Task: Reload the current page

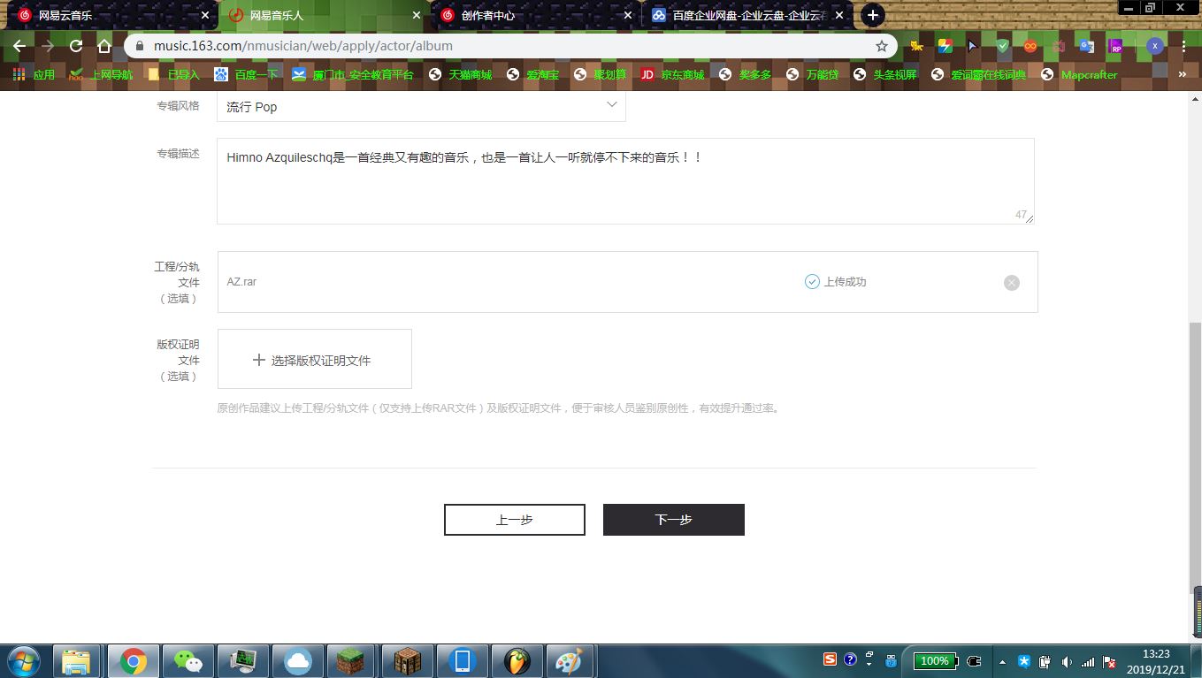Action: point(76,45)
